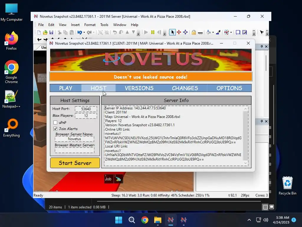The width and height of the screenshot is (302, 227).
Task: Click the Server Info scrollbar
Action: [x=245, y=136]
